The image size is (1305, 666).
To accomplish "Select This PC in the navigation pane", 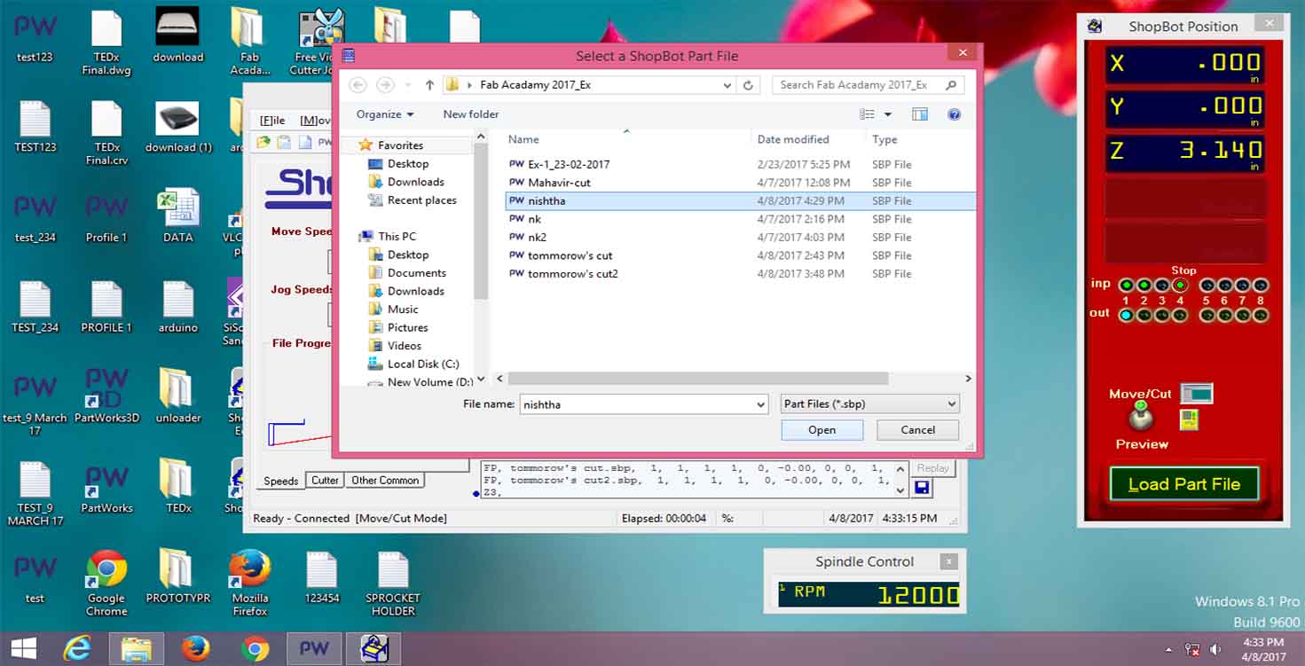I will pos(397,237).
